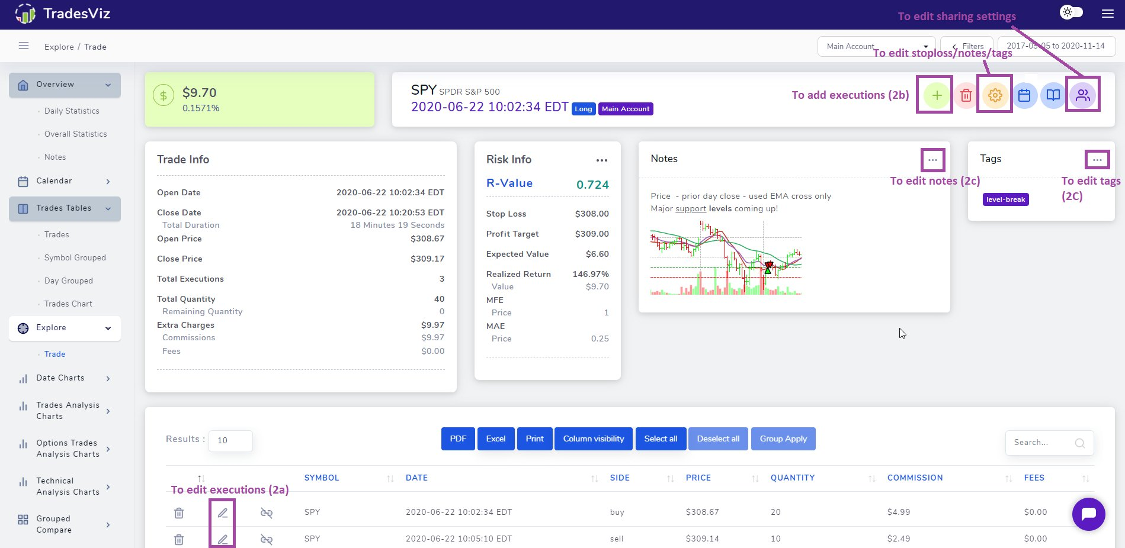Sort executions by COMMISSION column
Viewport: 1125px width, 548px height.
pos(915,478)
